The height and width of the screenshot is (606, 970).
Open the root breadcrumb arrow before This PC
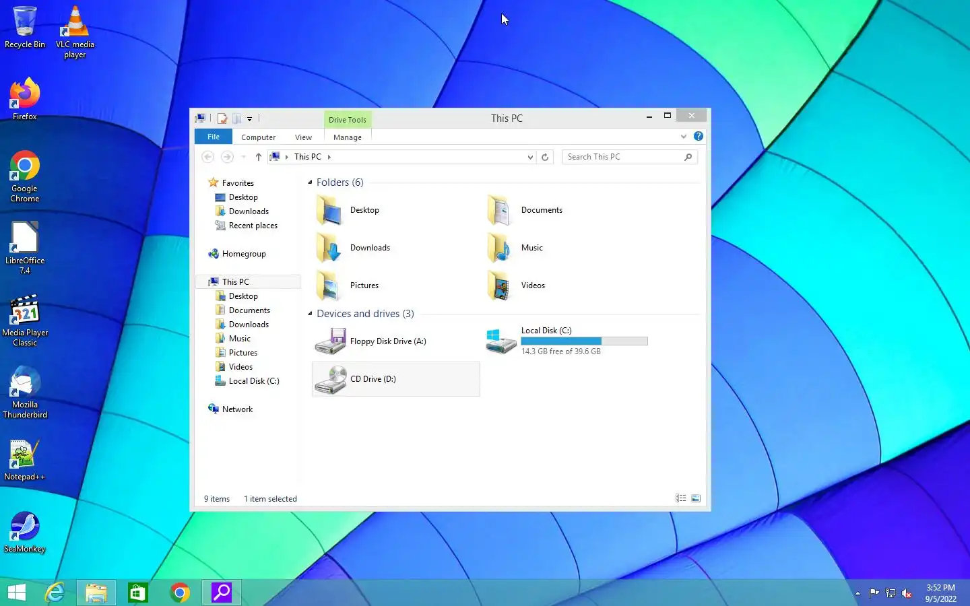tap(287, 157)
